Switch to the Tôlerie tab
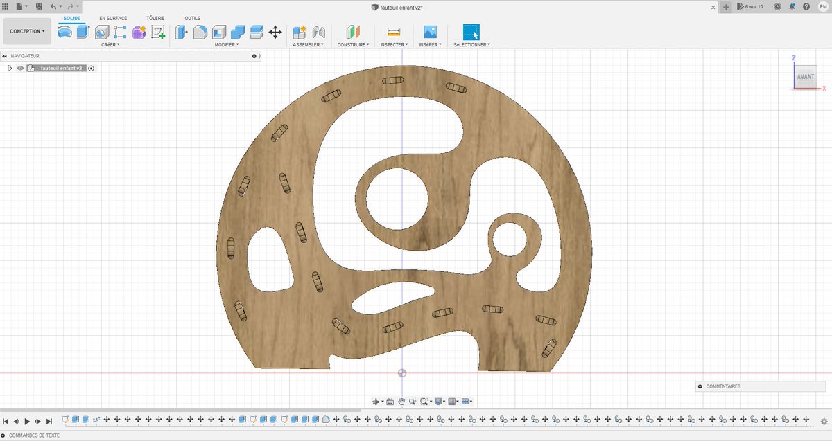Image resolution: width=832 pixels, height=441 pixels. tap(155, 18)
